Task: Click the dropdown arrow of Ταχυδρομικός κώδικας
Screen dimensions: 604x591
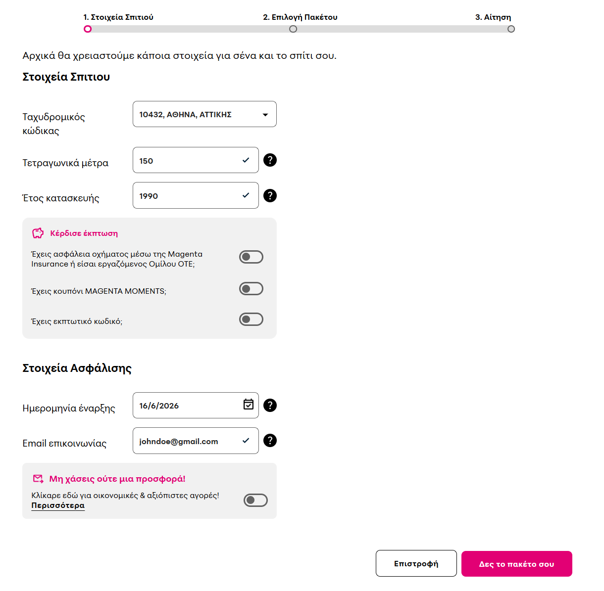Action: (265, 115)
